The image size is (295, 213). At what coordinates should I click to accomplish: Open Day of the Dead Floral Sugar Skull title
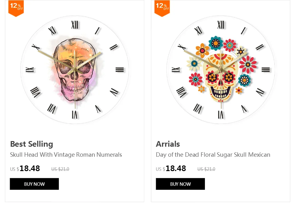[x=213, y=155]
